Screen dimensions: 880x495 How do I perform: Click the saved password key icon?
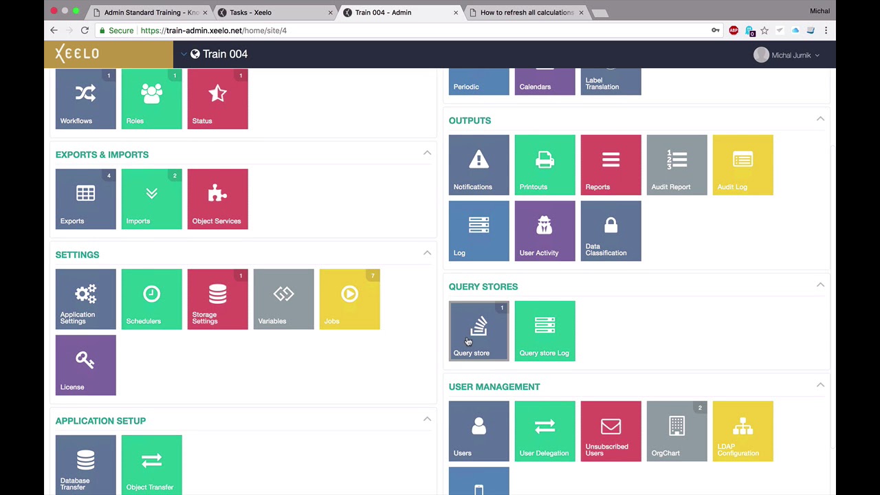716,30
